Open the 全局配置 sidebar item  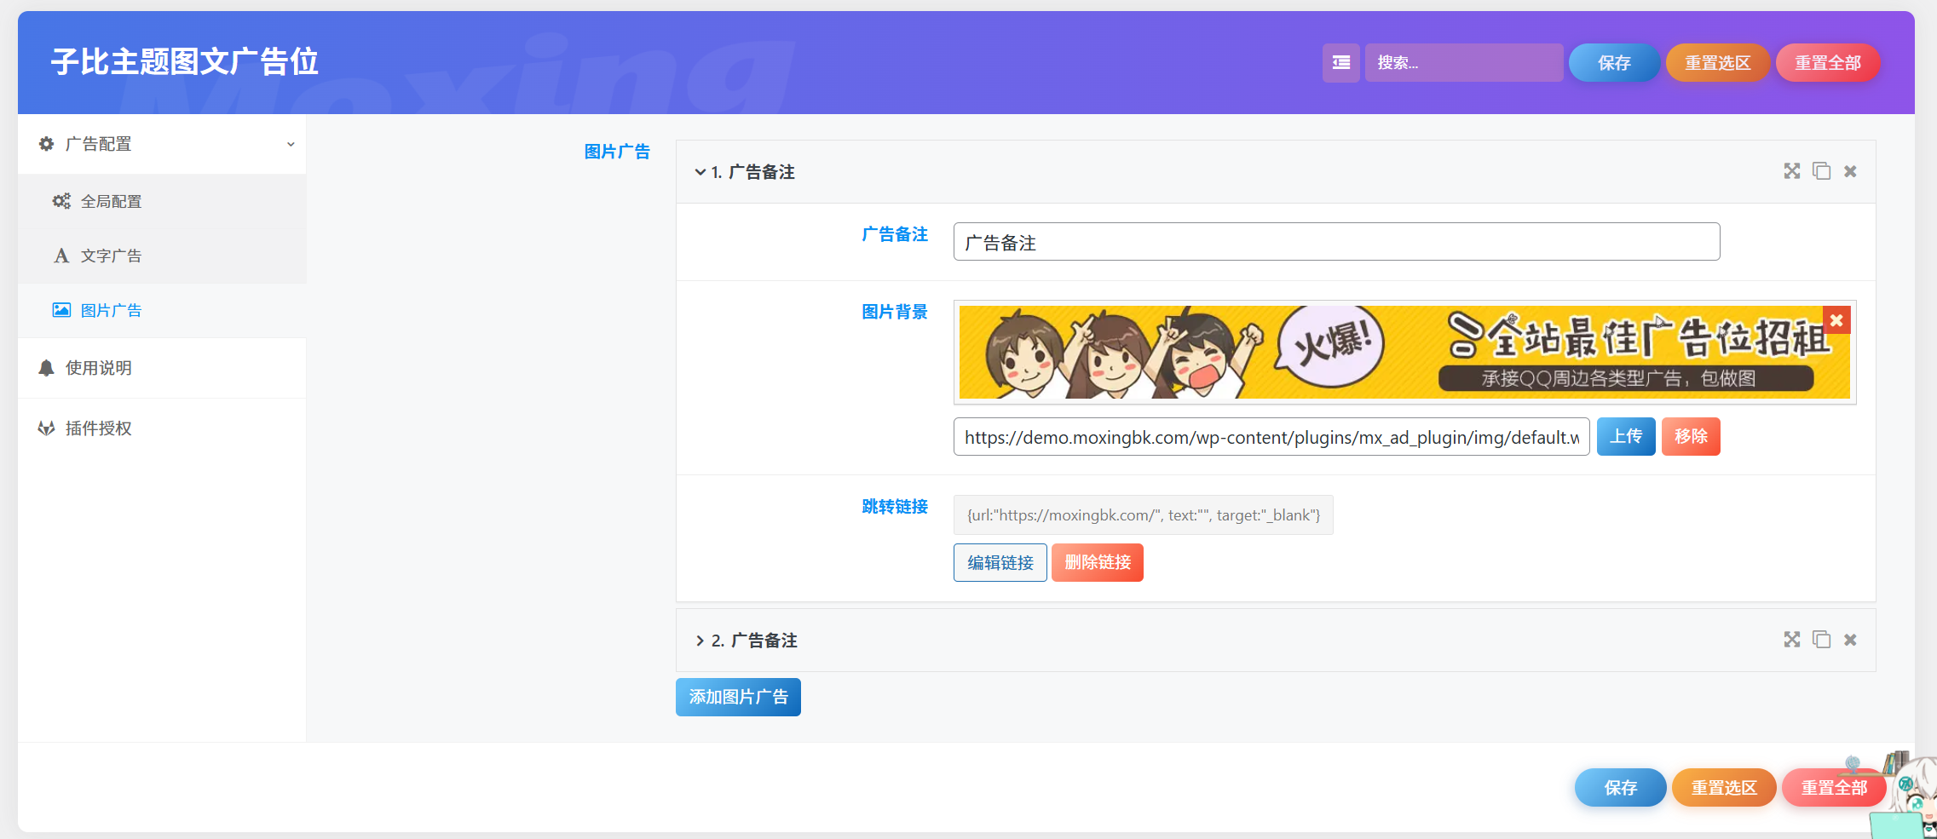point(111,202)
